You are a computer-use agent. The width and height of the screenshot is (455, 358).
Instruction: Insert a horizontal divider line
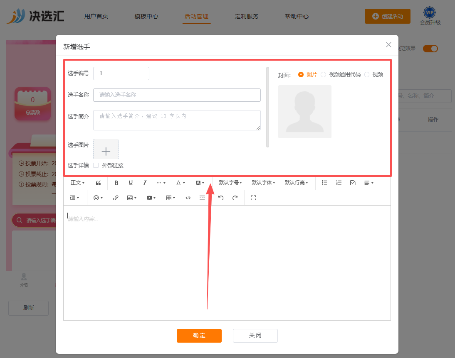tap(202, 198)
